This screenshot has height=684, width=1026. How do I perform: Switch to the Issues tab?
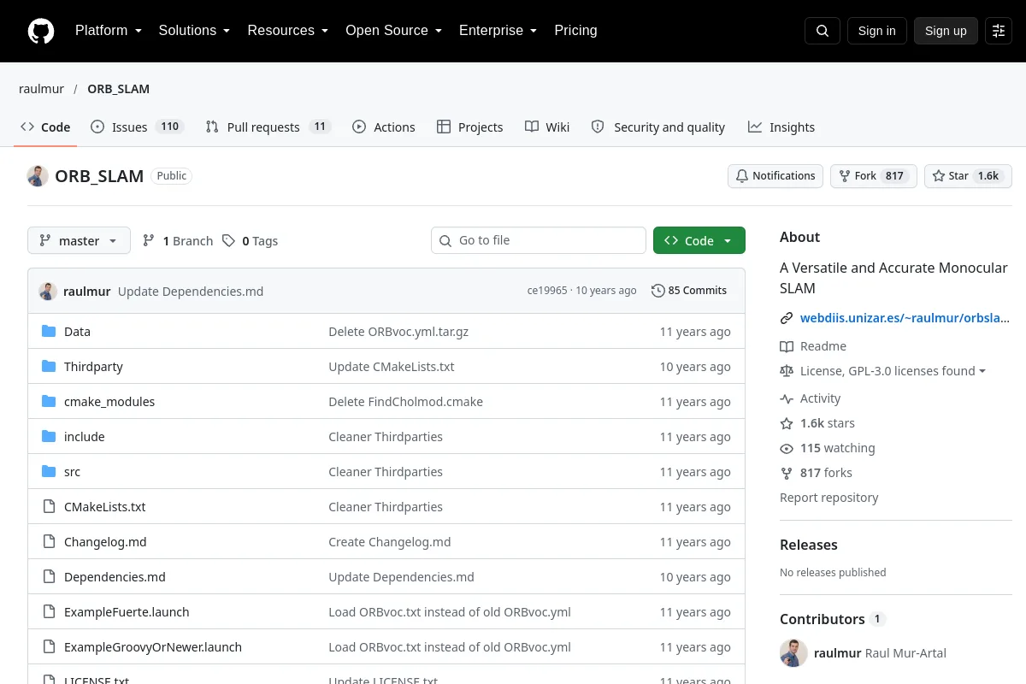(137, 127)
